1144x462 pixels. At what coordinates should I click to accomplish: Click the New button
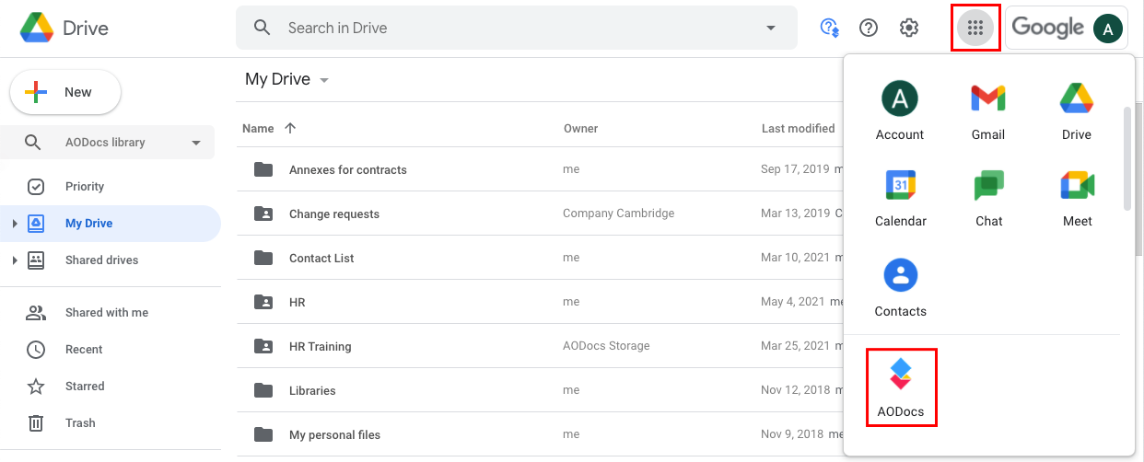coord(65,92)
